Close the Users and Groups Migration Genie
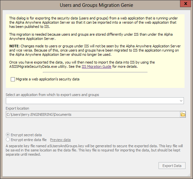The width and height of the screenshot is (193, 179). 186,4
